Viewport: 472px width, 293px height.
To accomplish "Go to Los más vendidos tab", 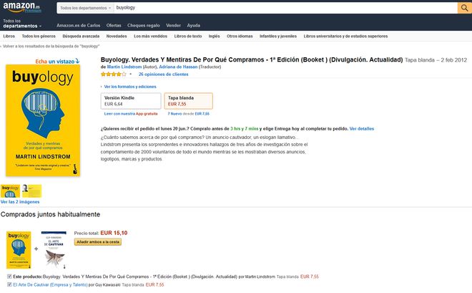I will 150,36.
